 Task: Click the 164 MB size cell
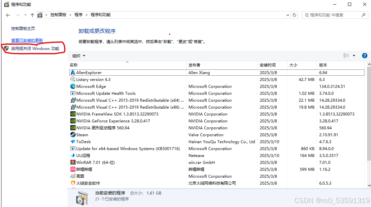pos(307,156)
